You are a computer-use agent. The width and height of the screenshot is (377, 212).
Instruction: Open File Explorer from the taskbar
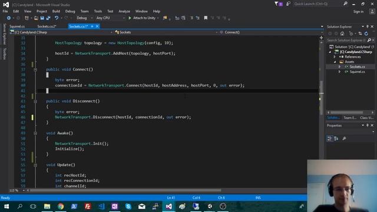coord(47,206)
